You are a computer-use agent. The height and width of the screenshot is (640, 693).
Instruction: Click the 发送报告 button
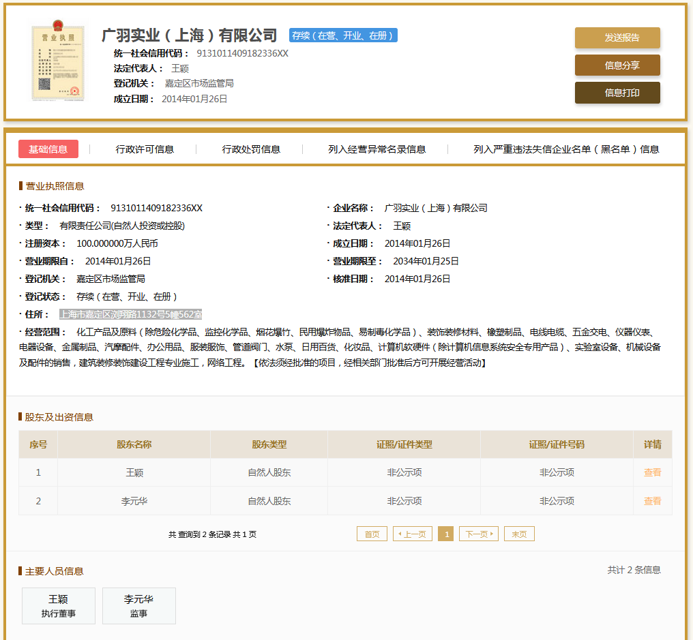point(617,38)
